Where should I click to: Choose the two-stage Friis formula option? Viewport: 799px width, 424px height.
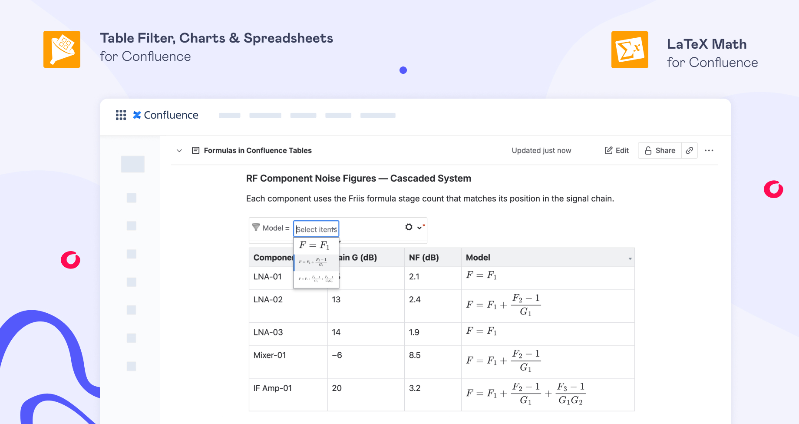[316, 262]
